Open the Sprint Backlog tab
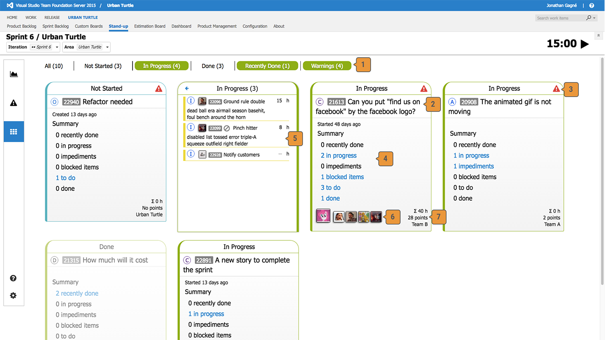Viewport: 605px width, 340px height. click(55, 26)
